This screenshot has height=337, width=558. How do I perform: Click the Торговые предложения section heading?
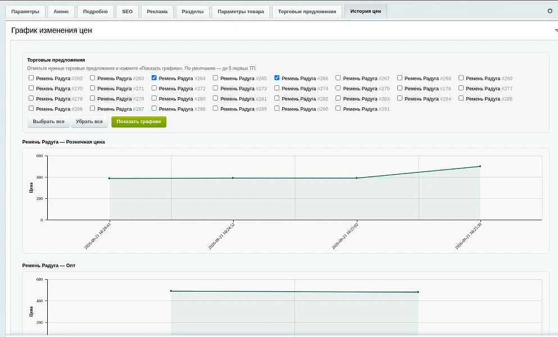[56, 60]
